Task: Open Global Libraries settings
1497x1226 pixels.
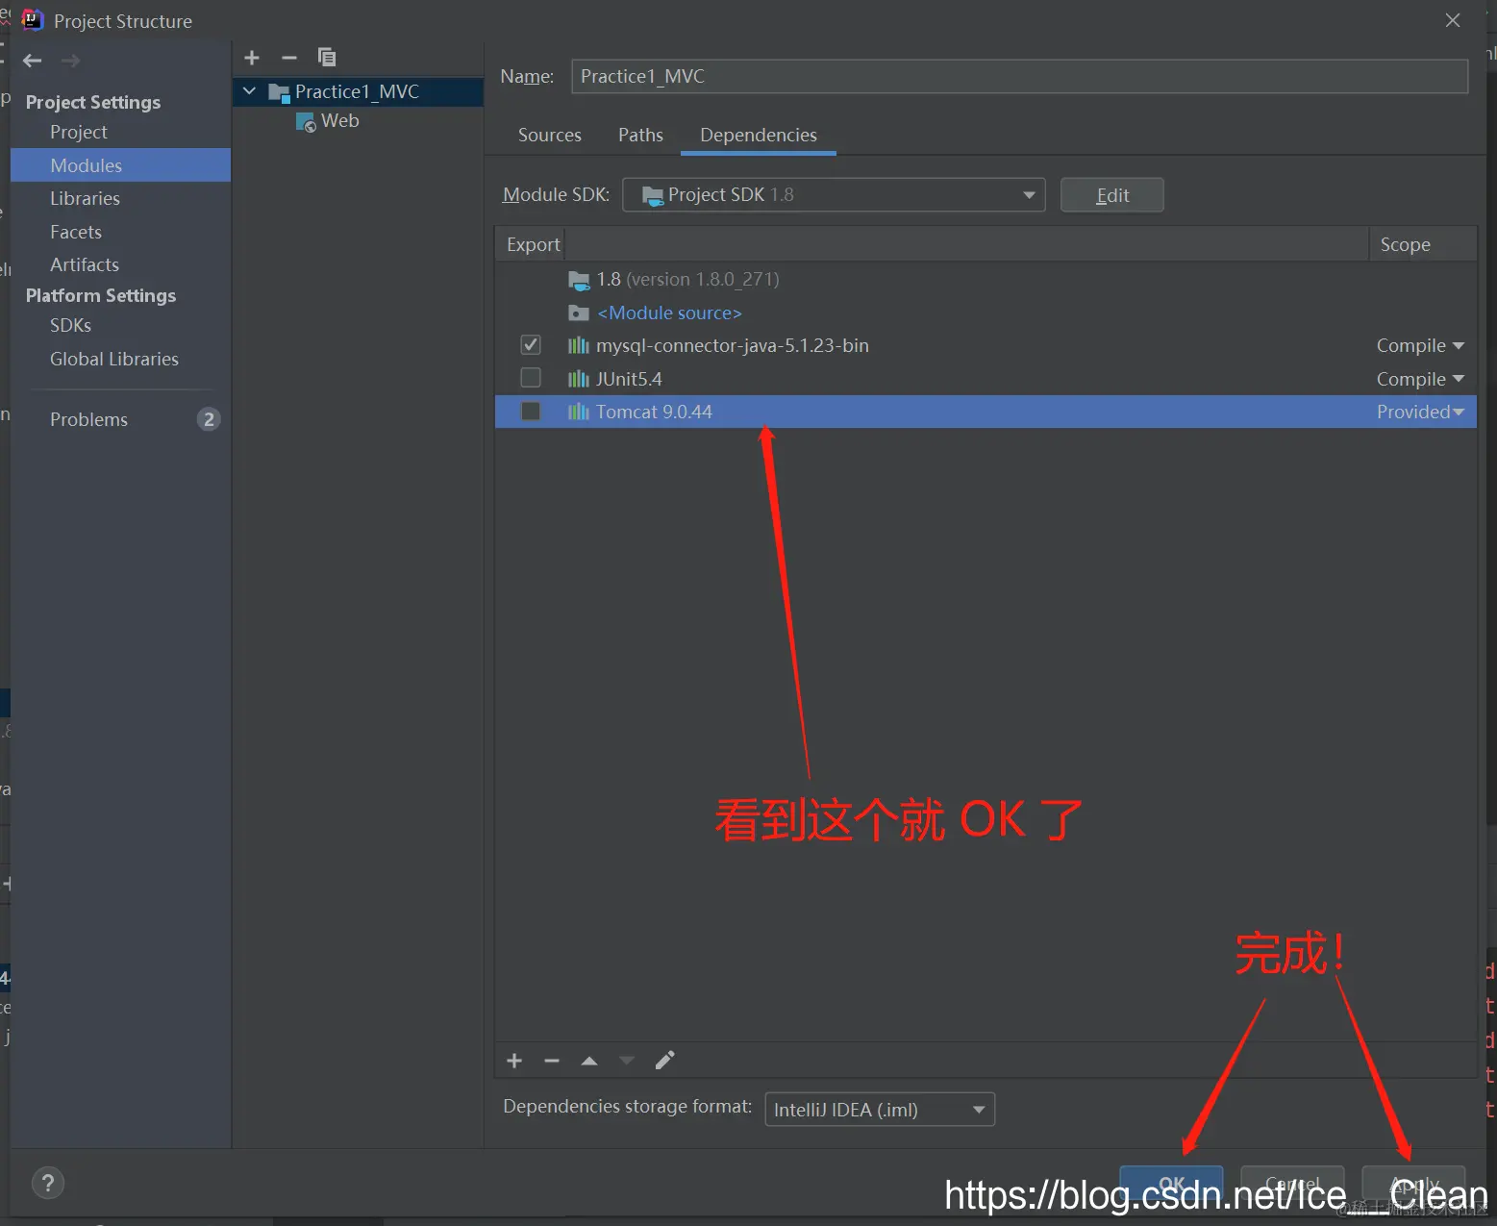Action: pos(114,360)
